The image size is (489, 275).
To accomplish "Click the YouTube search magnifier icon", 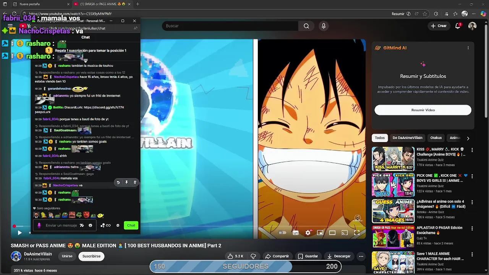I will click(306, 26).
